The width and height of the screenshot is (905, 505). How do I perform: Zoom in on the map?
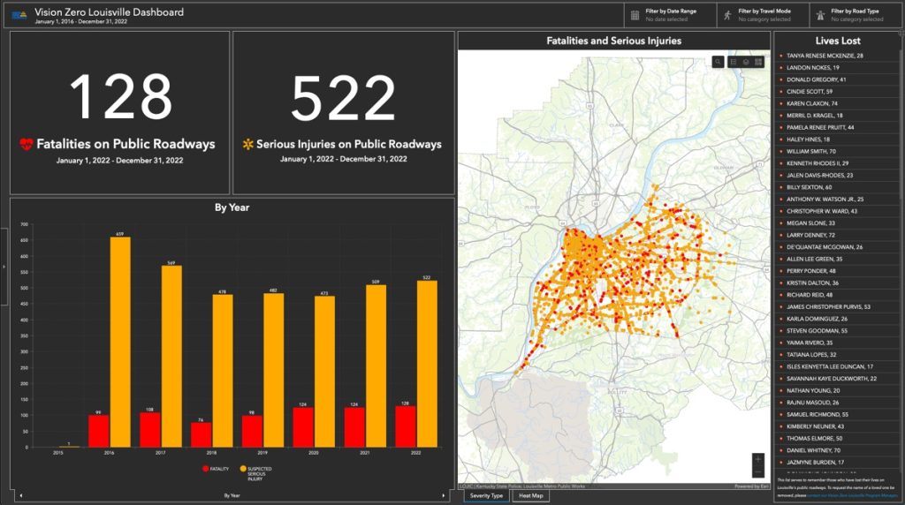tap(757, 459)
